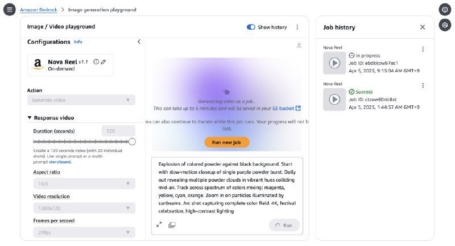Open the hamburger navigation menu
This screenshot has width=455, height=246.
9,10
